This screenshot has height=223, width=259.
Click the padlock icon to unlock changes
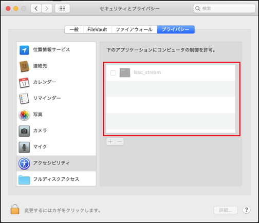[15, 209]
